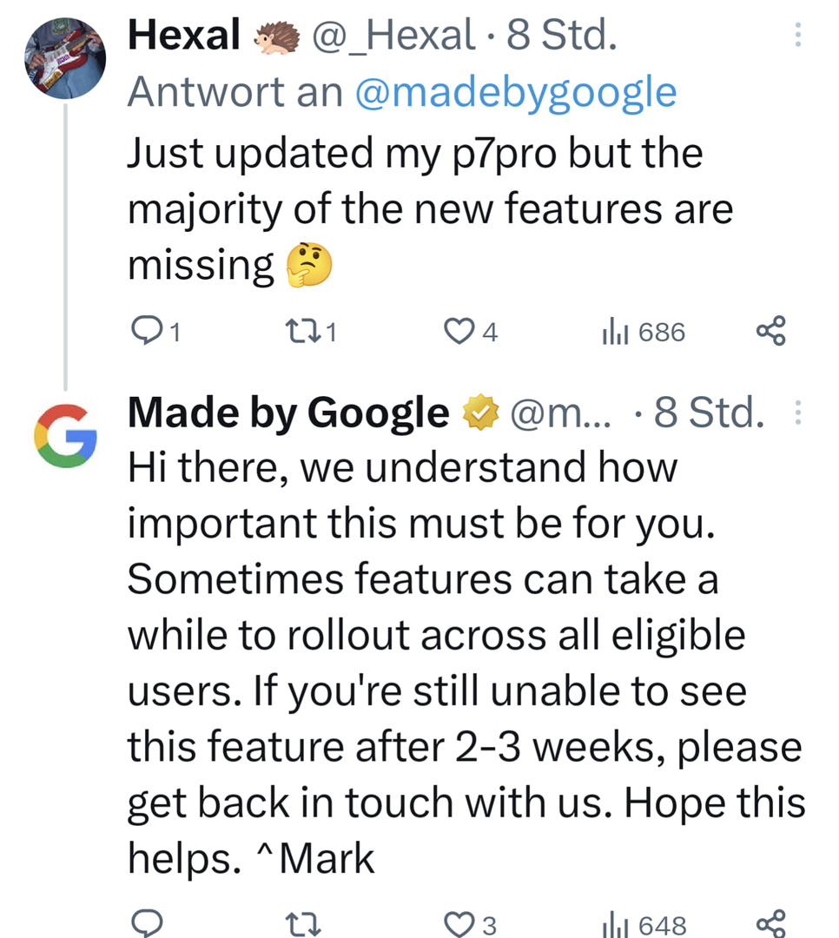Open Hexal's display name profile
This screenshot has width=839, height=938.
183,36
